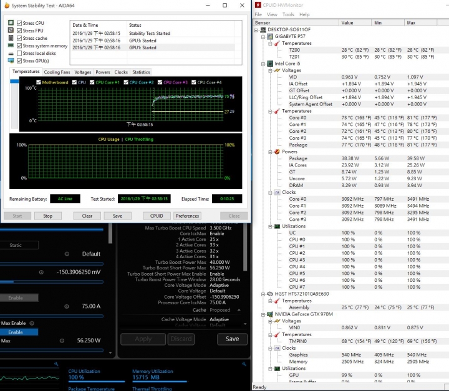Toggle the CPU Core #1 graph checkbox
This screenshot has width=449, height=391.
[92, 82]
